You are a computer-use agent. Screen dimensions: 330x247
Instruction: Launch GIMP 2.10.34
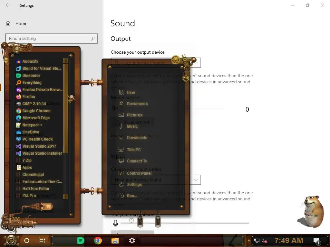point(31,104)
